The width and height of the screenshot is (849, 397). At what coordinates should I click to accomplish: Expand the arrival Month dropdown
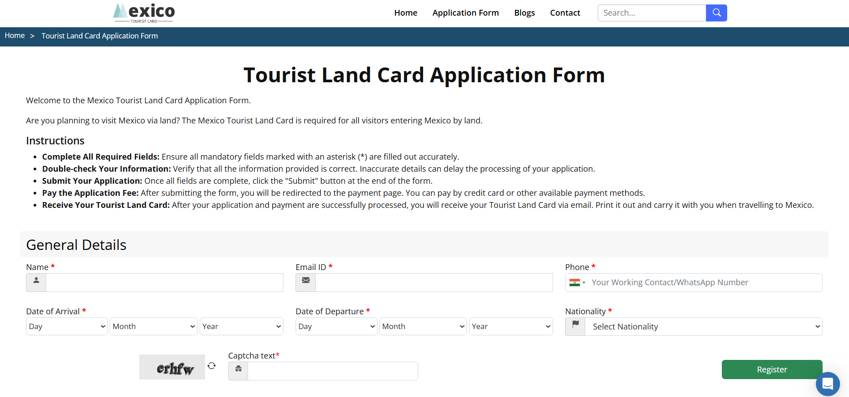(x=154, y=326)
